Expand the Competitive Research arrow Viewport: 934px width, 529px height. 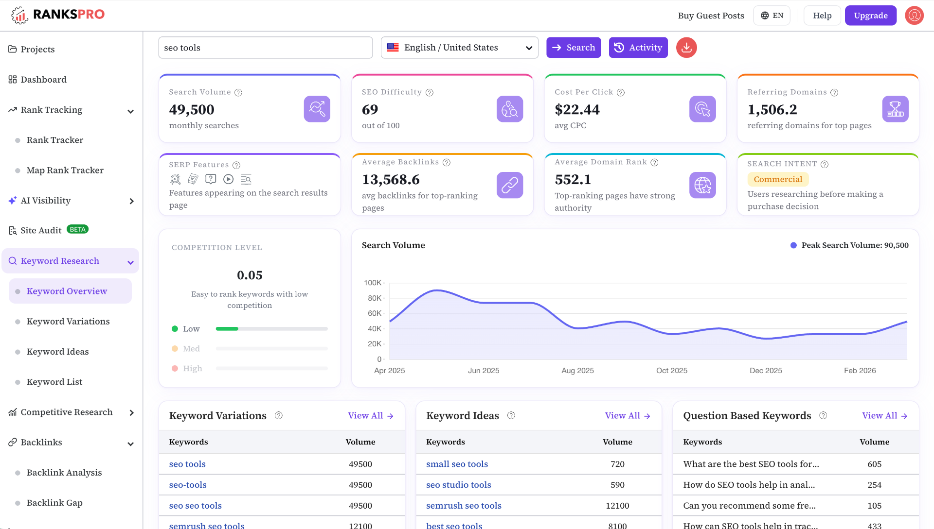tap(131, 413)
